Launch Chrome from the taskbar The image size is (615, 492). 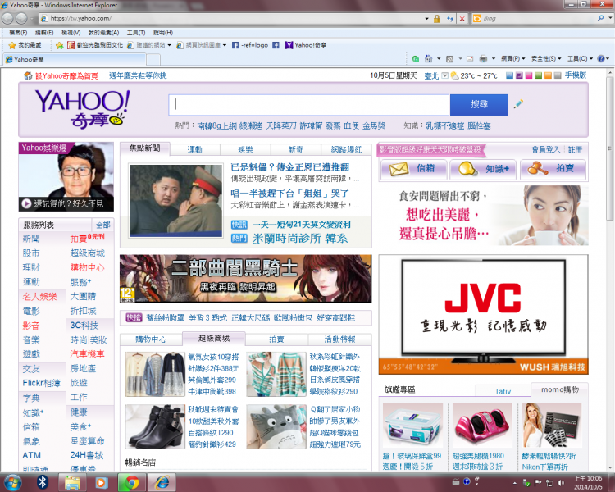tap(130, 482)
